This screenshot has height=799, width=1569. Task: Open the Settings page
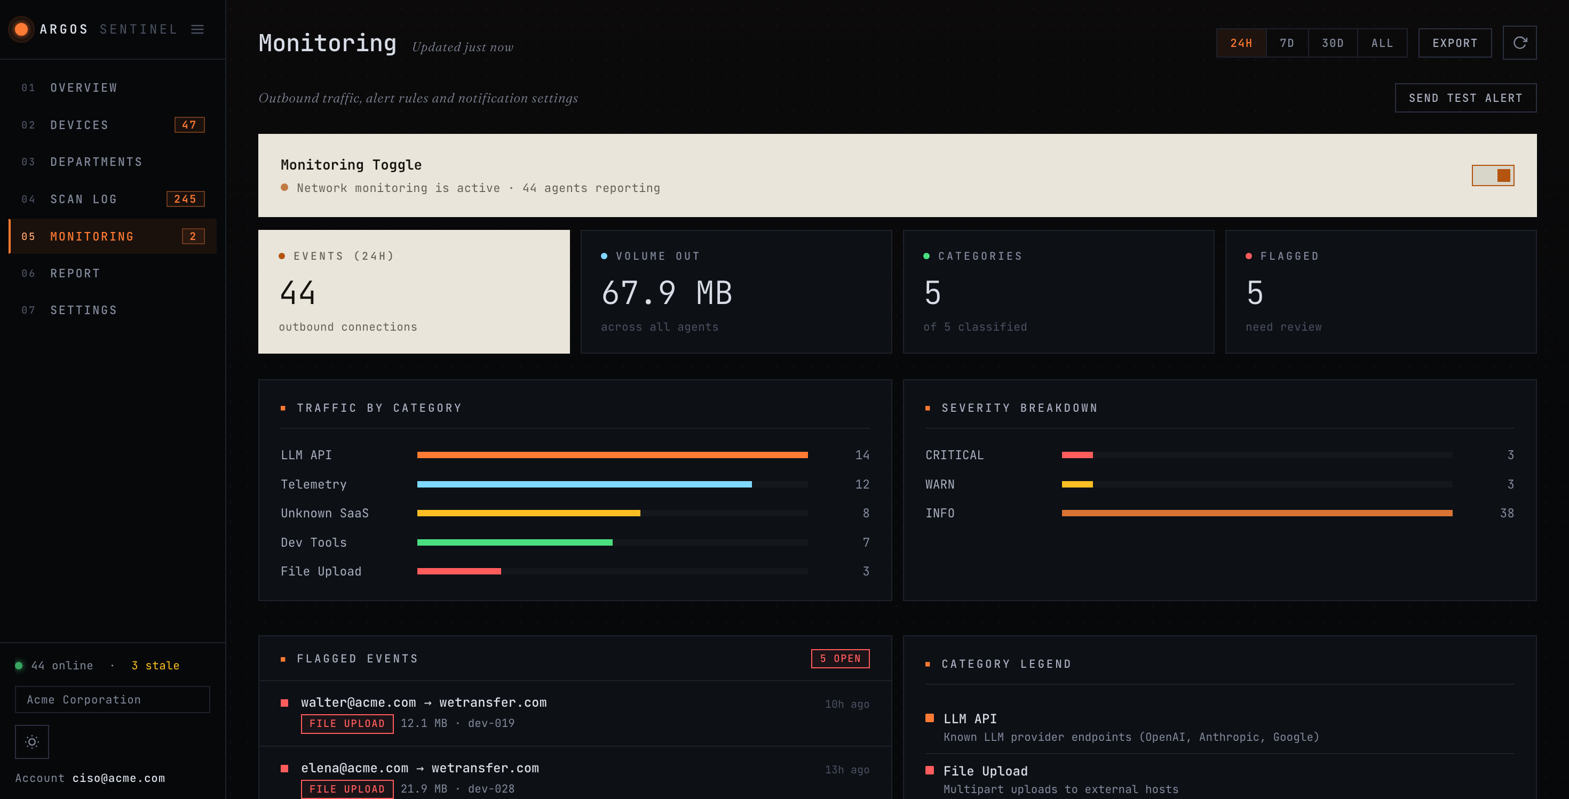point(113,310)
